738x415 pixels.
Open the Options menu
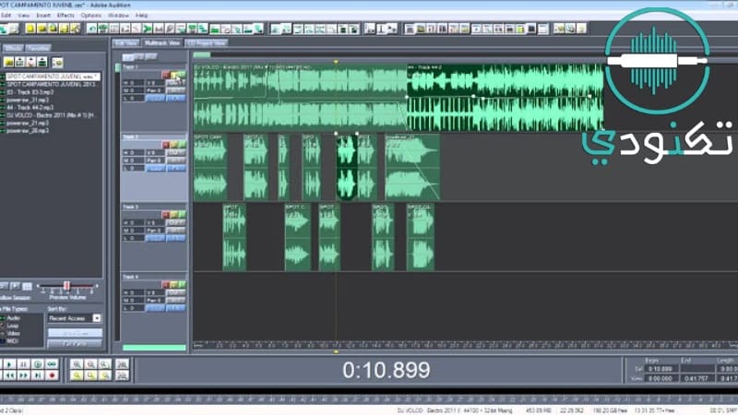pos(90,16)
